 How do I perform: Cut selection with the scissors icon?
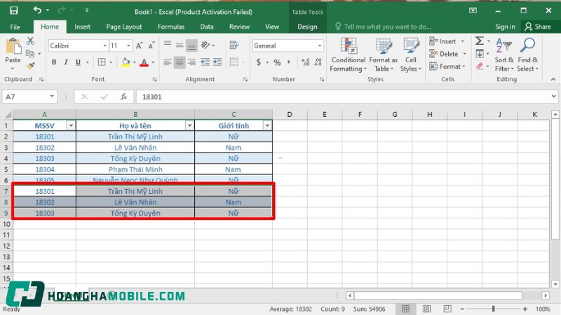30,41
